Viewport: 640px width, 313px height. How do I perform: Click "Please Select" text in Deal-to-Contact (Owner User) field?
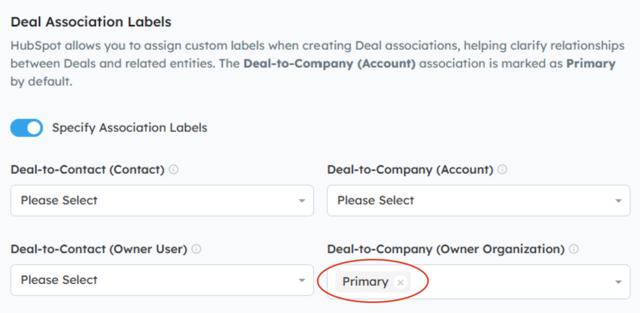point(60,280)
